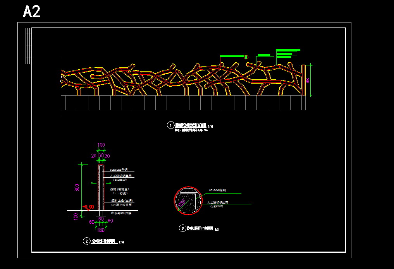Viewport: 394px width, 269px height.
Task: Click the 800 height dimension beside the elevation
Action: [308, 80]
